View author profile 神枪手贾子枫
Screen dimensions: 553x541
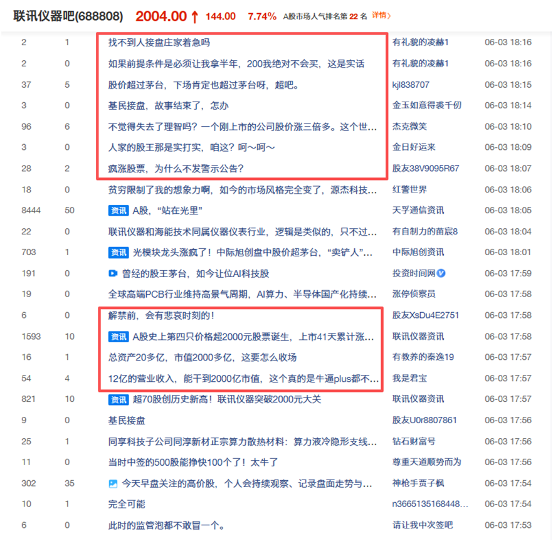tap(418, 483)
